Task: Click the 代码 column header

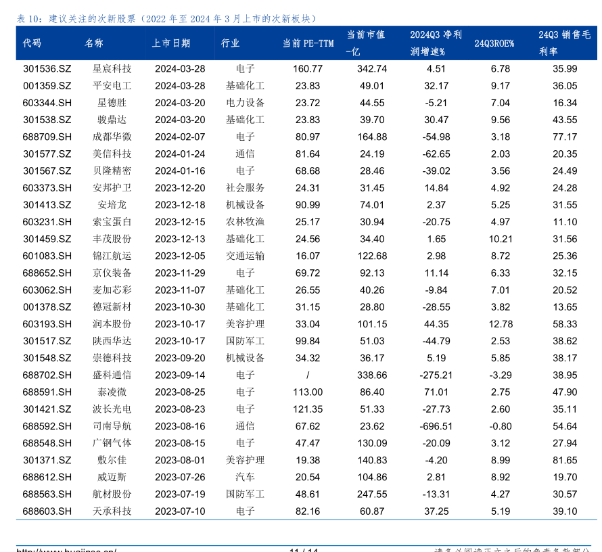Action: tap(32, 43)
